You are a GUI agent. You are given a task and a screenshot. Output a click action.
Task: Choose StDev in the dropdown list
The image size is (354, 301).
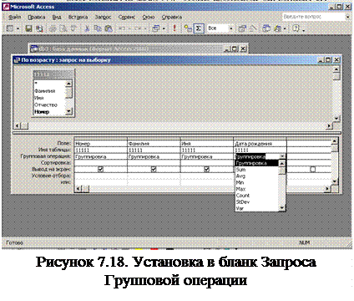[256, 202]
